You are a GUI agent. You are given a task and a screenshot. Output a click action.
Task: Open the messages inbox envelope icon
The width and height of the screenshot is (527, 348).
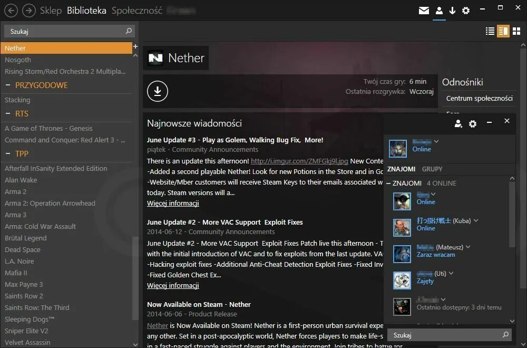[x=424, y=10]
